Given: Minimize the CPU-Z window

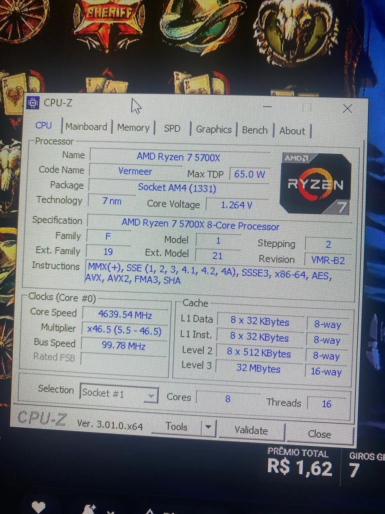Looking at the screenshot, I should click(x=267, y=107).
